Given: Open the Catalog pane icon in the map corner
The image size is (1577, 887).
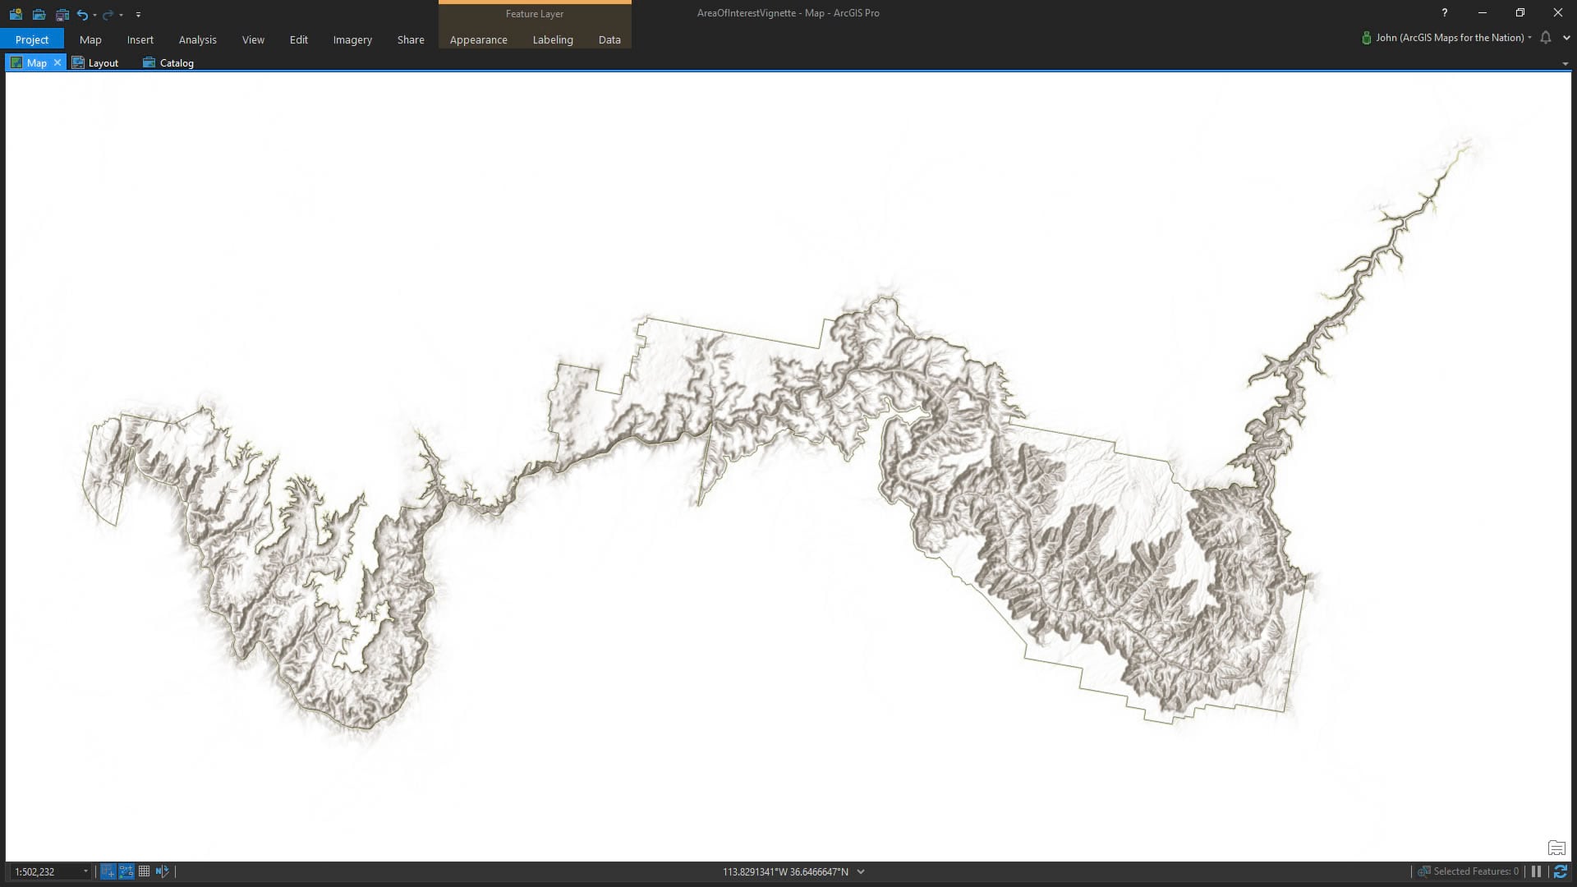Looking at the screenshot, I should [1556, 848].
